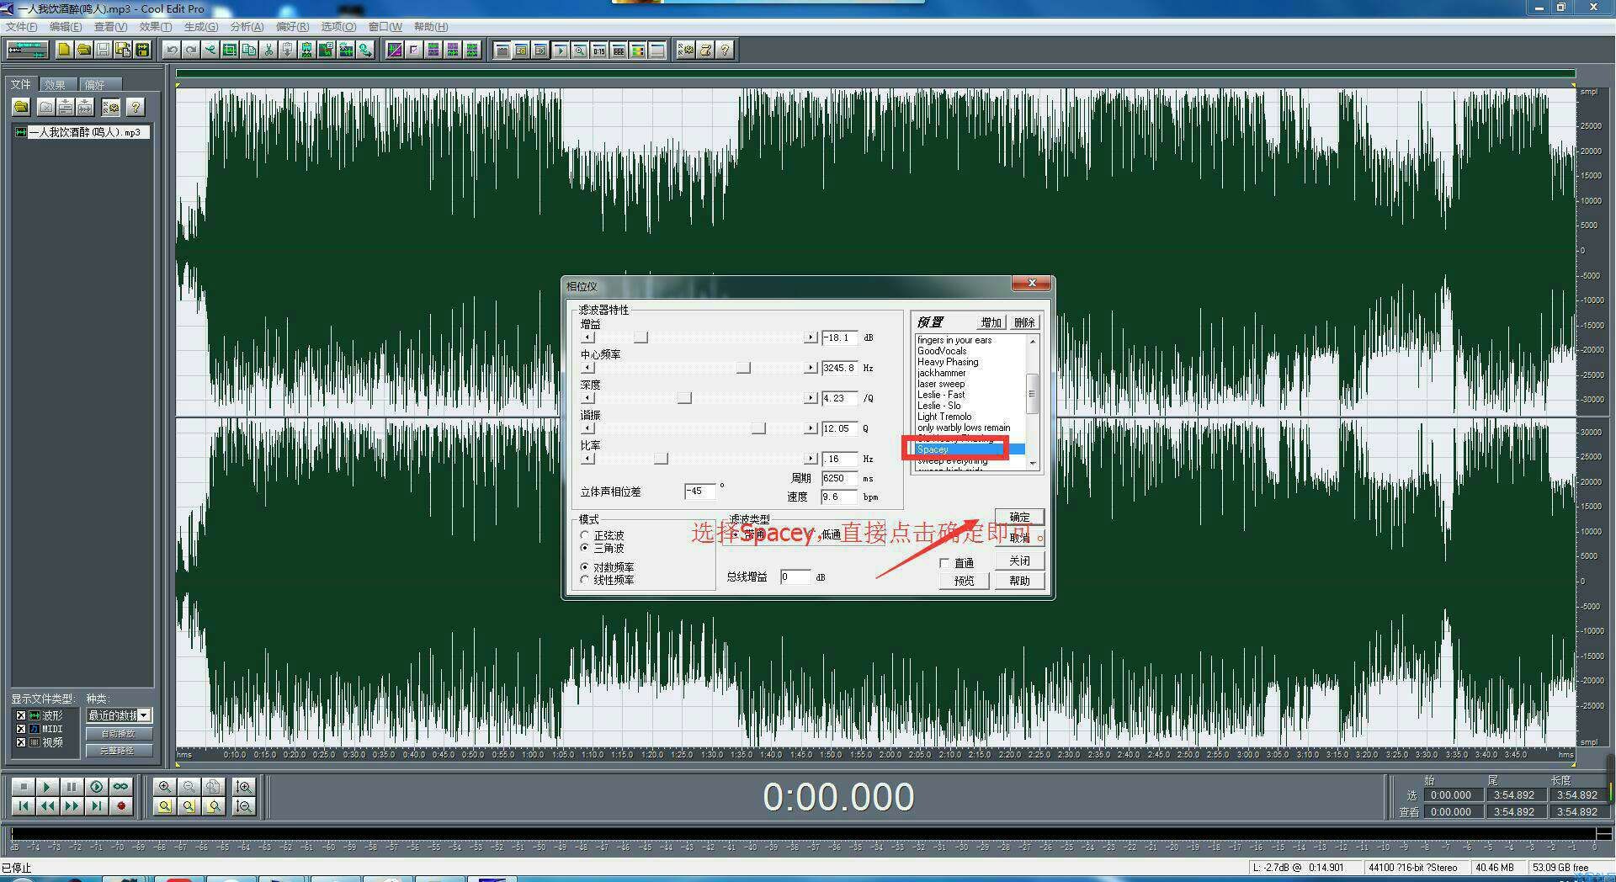Select the Heavy Phasing preset
Image resolution: width=1616 pixels, height=882 pixels.
pos(948,362)
